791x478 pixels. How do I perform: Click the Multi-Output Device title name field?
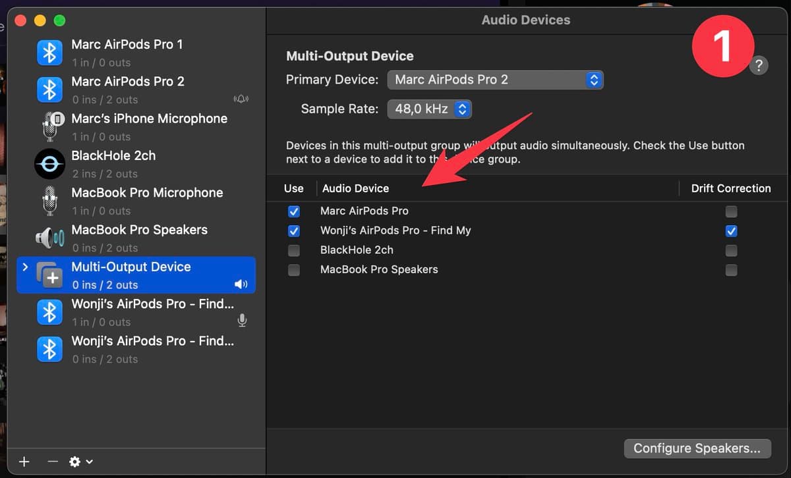point(350,56)
